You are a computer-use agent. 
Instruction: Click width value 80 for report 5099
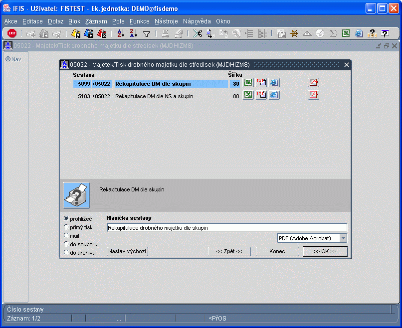(x=235, y=84)
